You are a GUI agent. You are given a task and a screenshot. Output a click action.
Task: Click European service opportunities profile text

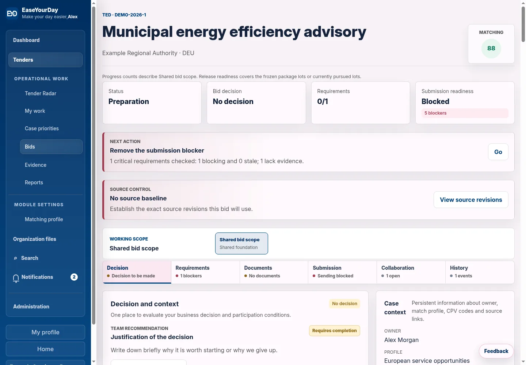coord(427,361)
